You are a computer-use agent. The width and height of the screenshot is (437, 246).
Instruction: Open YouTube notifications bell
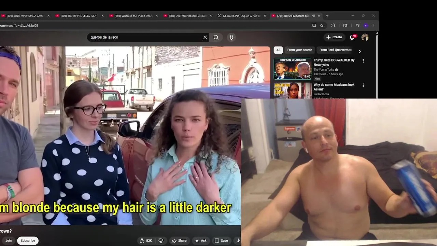pos(352,37)
